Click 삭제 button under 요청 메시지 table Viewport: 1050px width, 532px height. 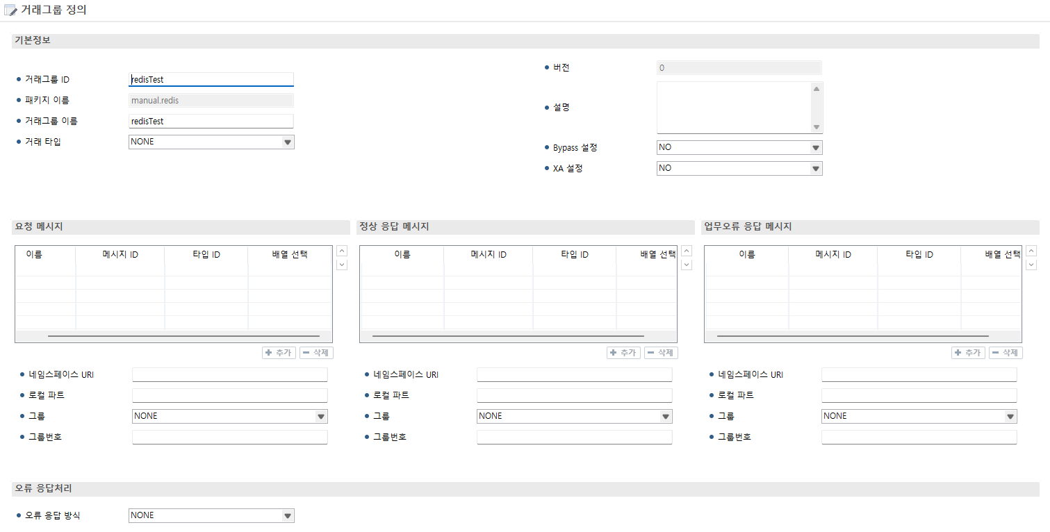[x=316, y=353]
